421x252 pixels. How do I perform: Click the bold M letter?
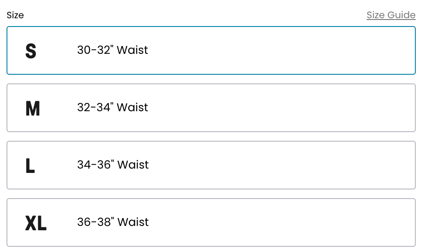33,108
